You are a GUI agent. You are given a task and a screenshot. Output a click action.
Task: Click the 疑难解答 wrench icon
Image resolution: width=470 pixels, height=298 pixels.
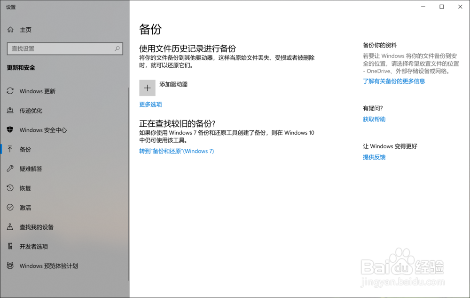[x=10, y=169]
